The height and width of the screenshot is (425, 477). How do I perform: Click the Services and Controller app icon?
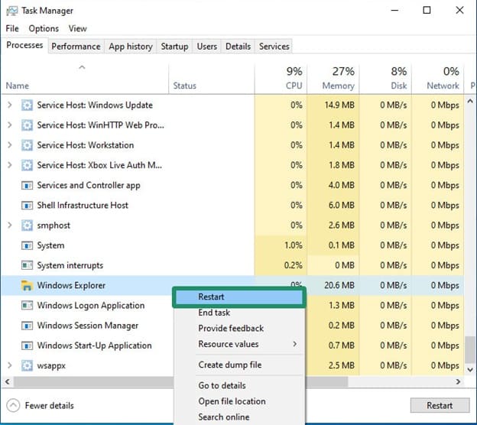tap(27, 185)
